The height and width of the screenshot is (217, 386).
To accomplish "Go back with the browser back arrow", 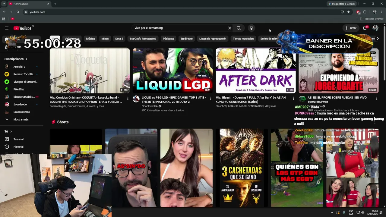I will pyautogui.click(x=4, y=12).
